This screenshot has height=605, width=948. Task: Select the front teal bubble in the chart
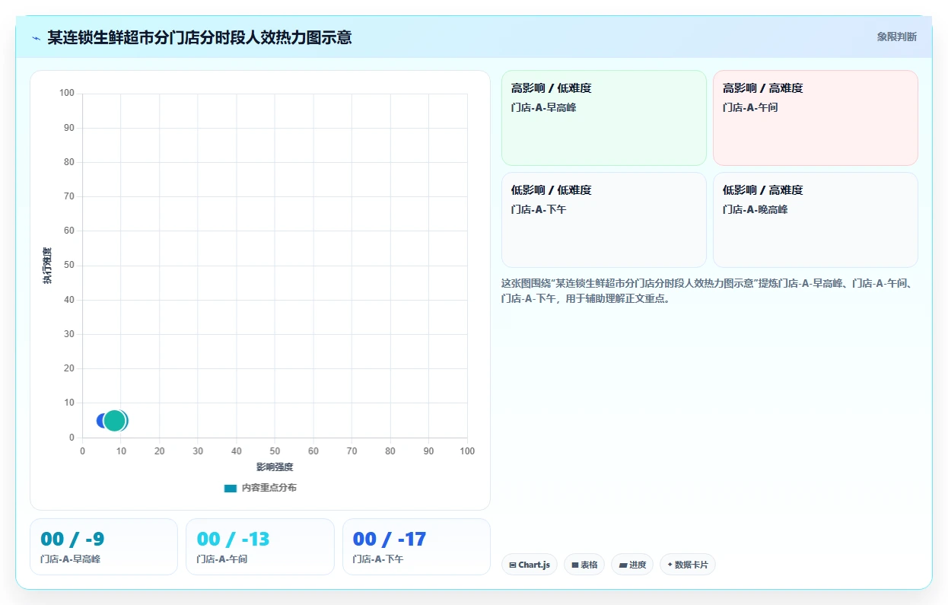(116, 420)
